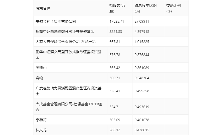
Task: Select shareholder 周建中
Action: [x=41, y=68]
